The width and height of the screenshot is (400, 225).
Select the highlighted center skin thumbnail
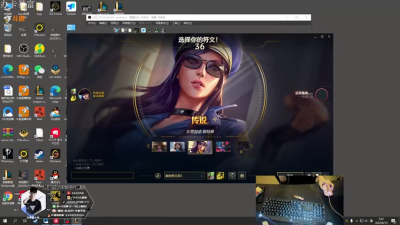pyautogui.click(x=200, y=147)
